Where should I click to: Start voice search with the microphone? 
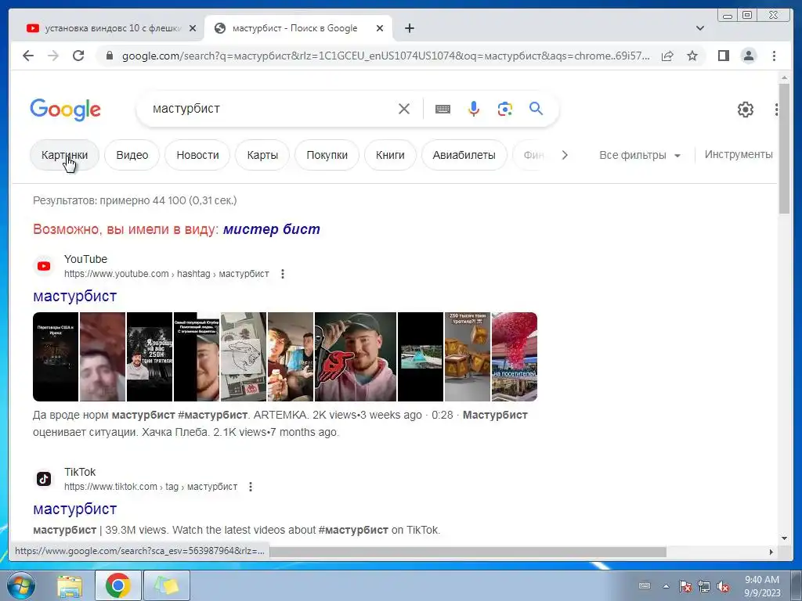[x=474, y=109]
